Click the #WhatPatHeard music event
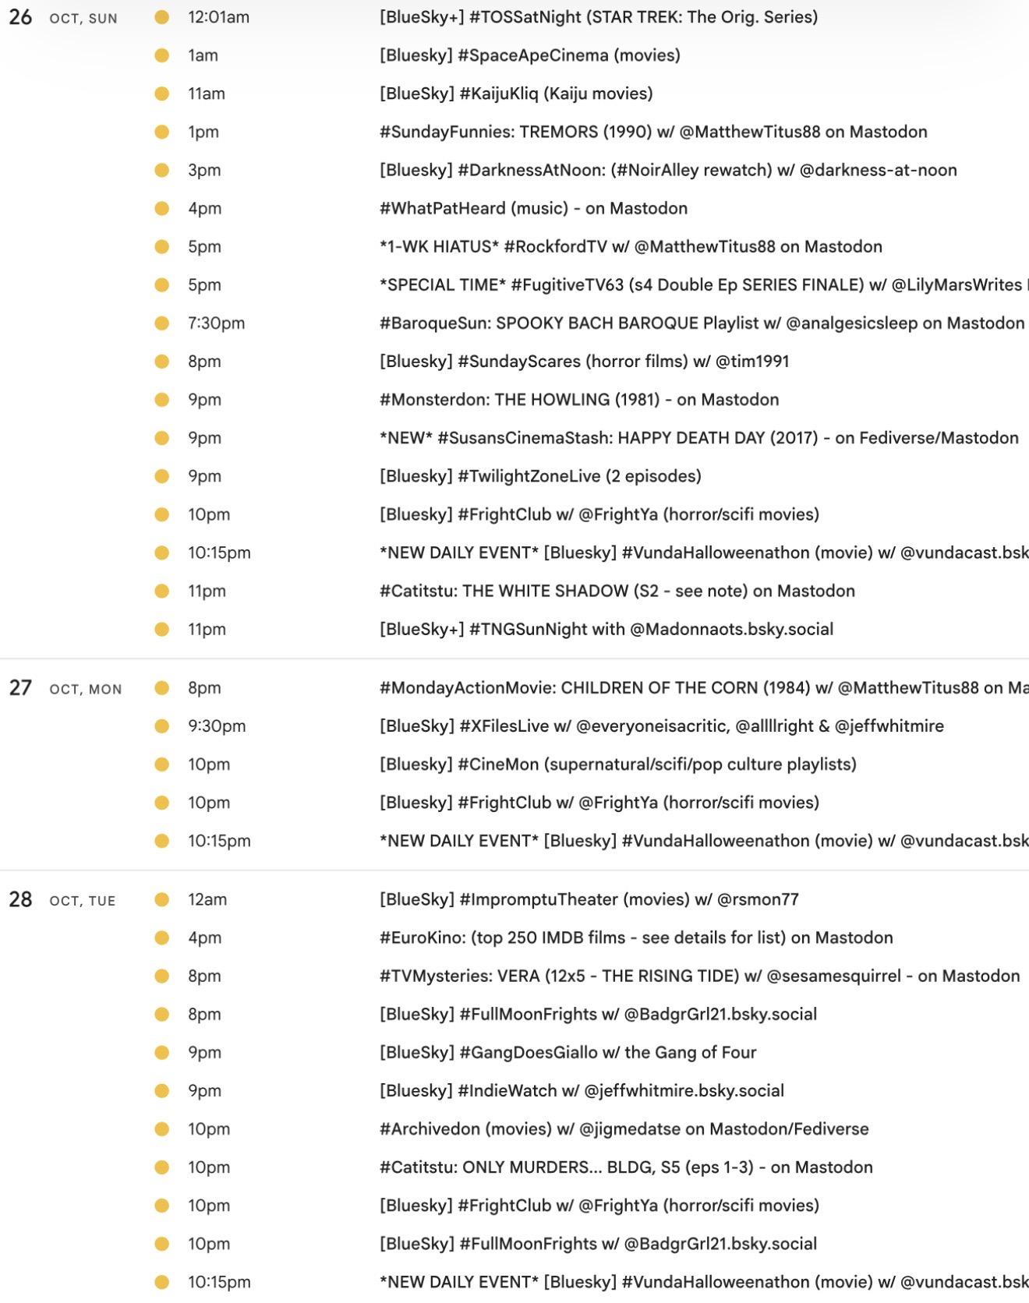 [532, 208]
